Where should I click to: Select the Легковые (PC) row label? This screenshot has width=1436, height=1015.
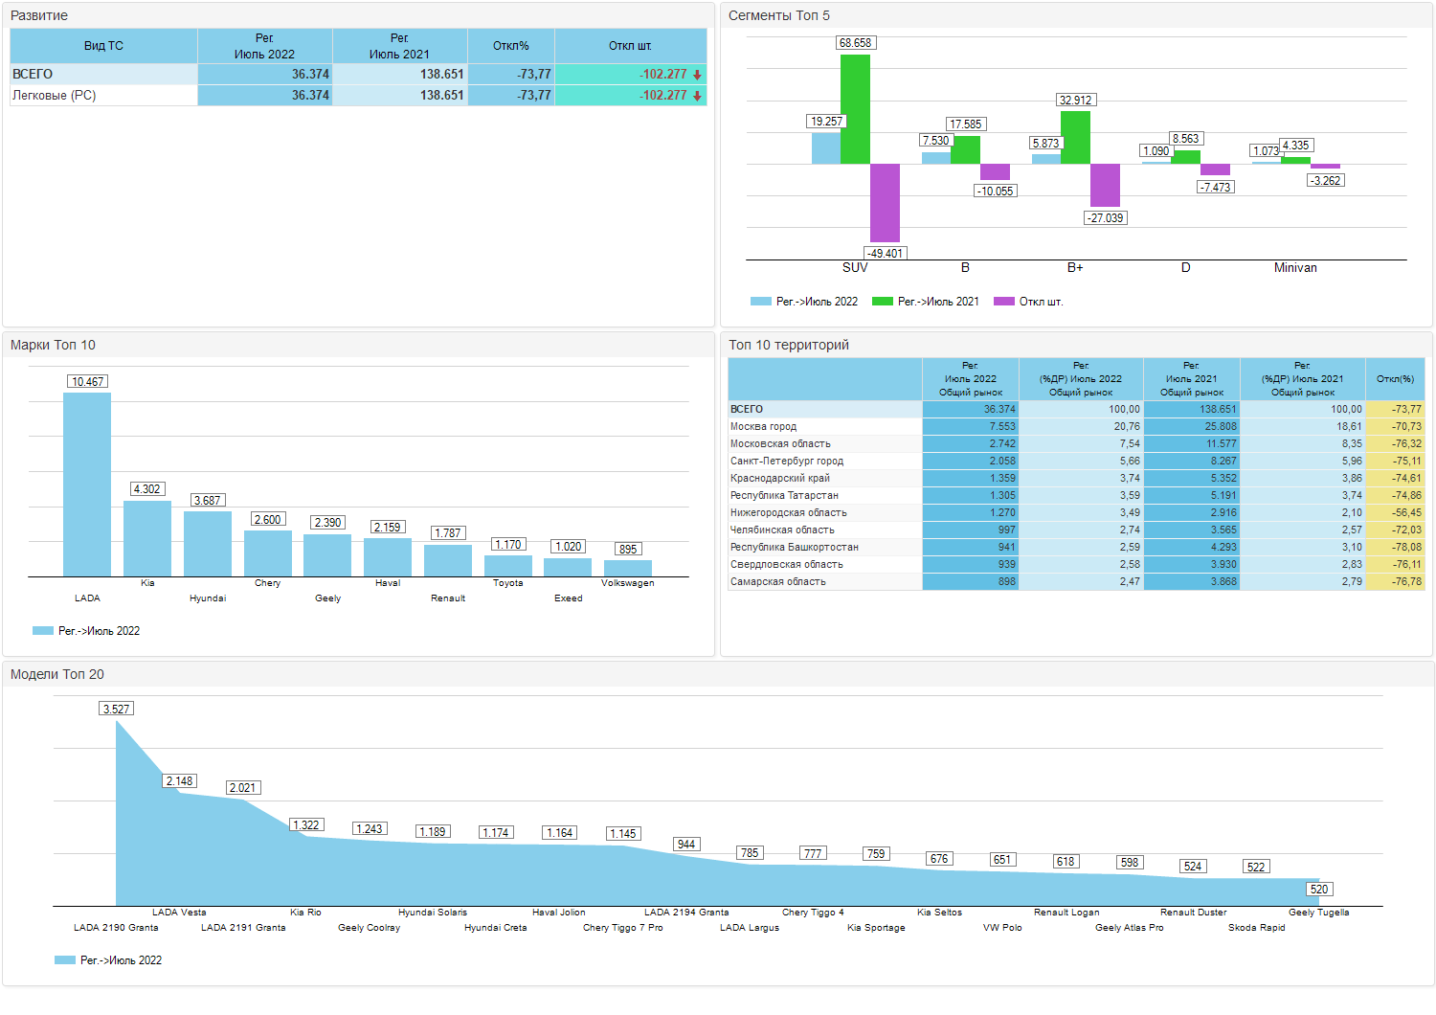[55, 96]
